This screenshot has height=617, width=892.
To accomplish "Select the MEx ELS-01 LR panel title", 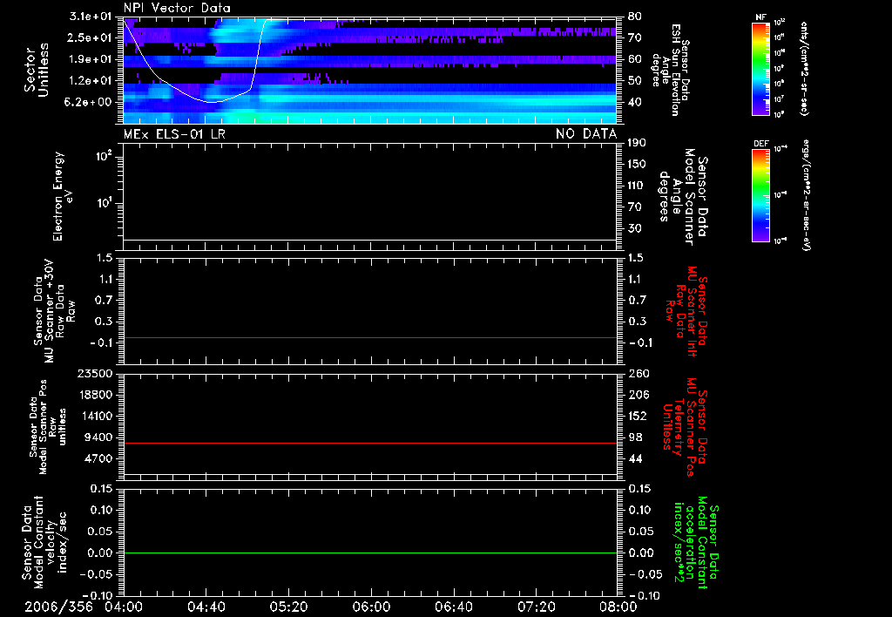I will click(174, 133).
